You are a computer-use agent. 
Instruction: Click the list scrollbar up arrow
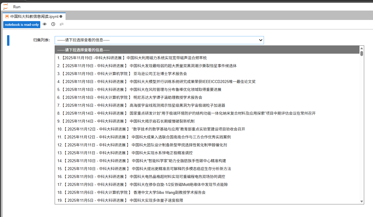coord(362,48)
